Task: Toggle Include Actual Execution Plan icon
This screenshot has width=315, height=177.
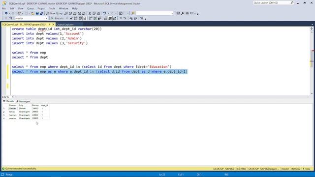Action: pos(91,18)
